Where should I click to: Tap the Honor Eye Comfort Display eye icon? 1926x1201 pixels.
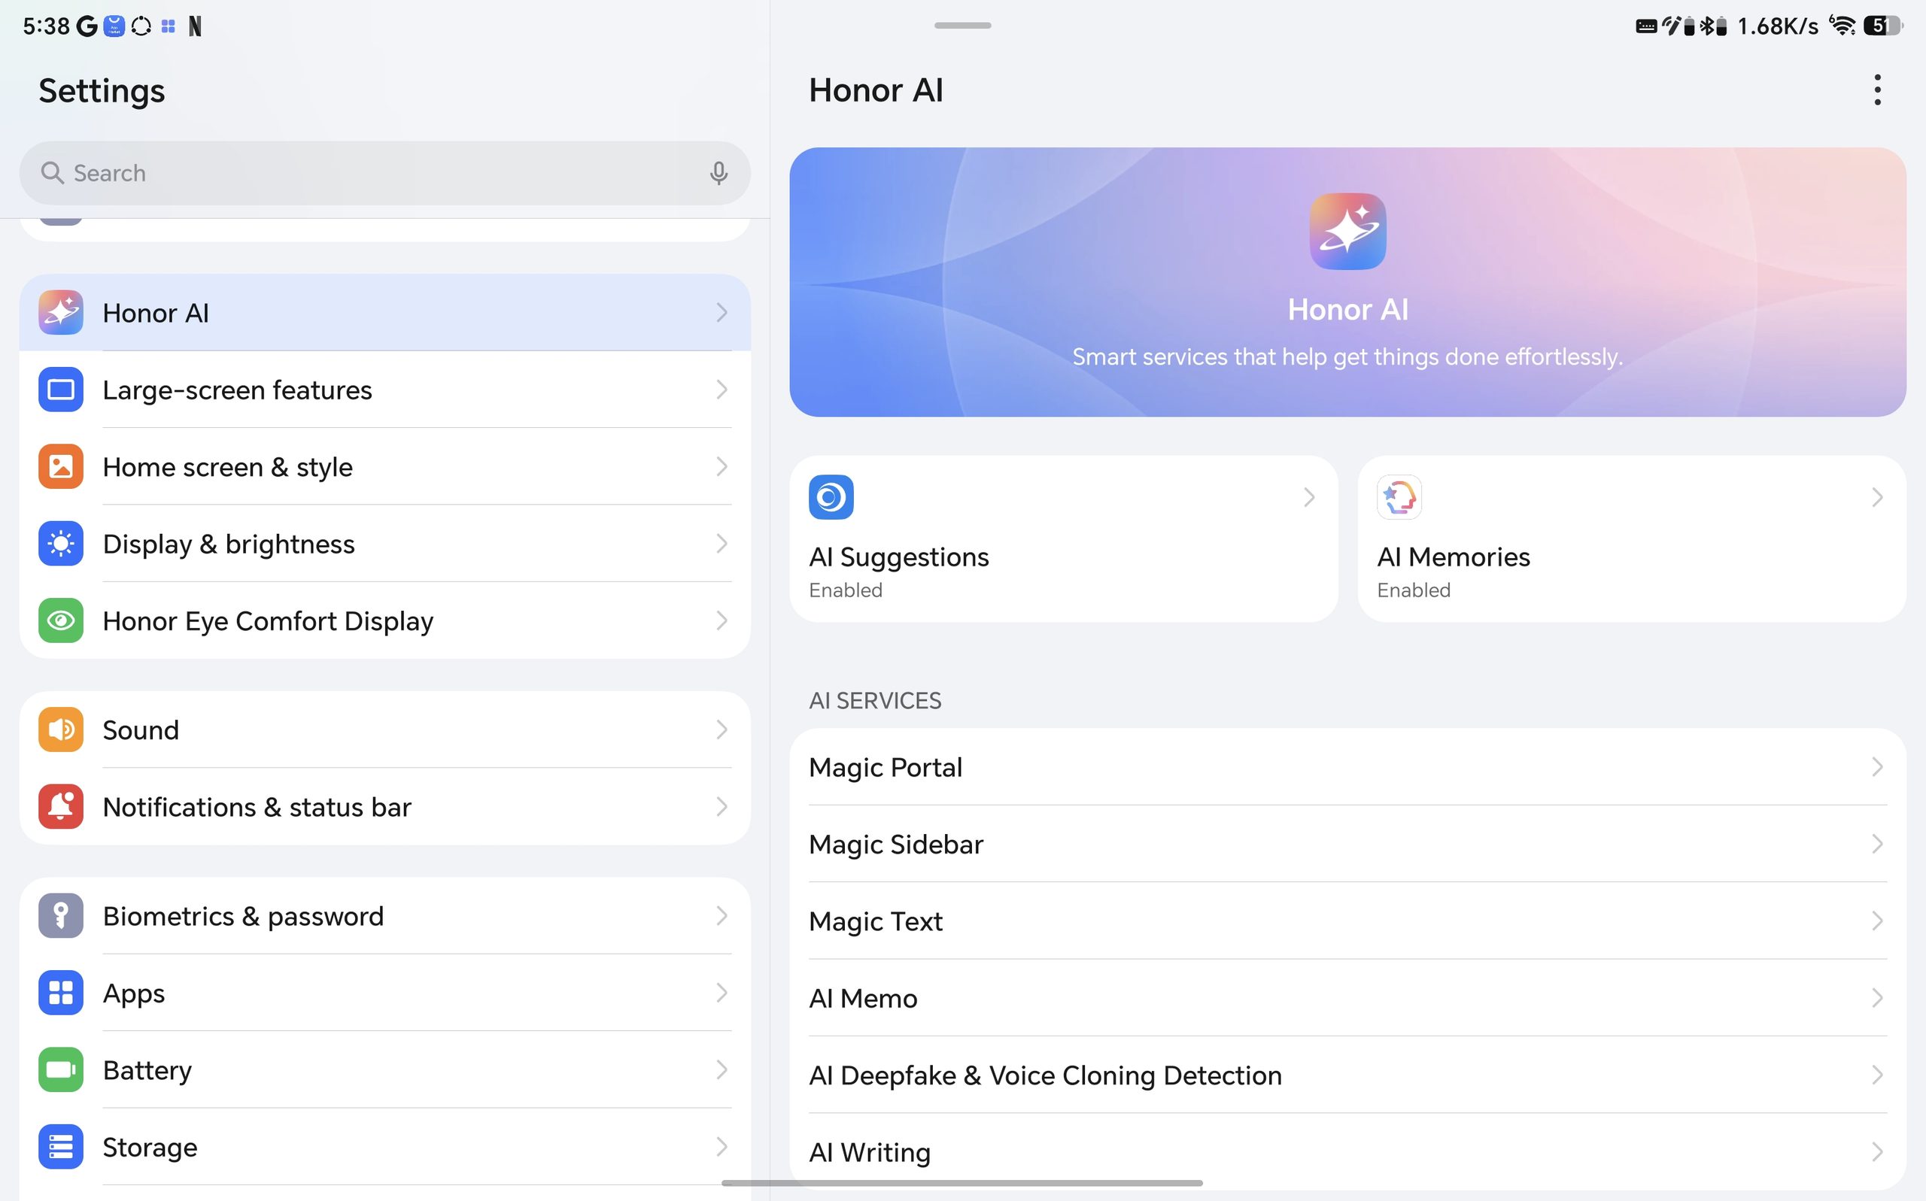point(60,620)
